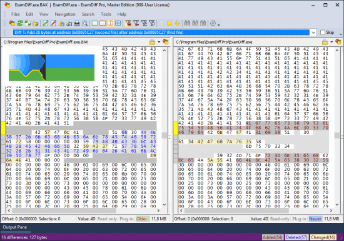The width and height of the screenshot is (344, 241).
Task: Expand the differences list dropdown arrow
Action: point(313,33)
